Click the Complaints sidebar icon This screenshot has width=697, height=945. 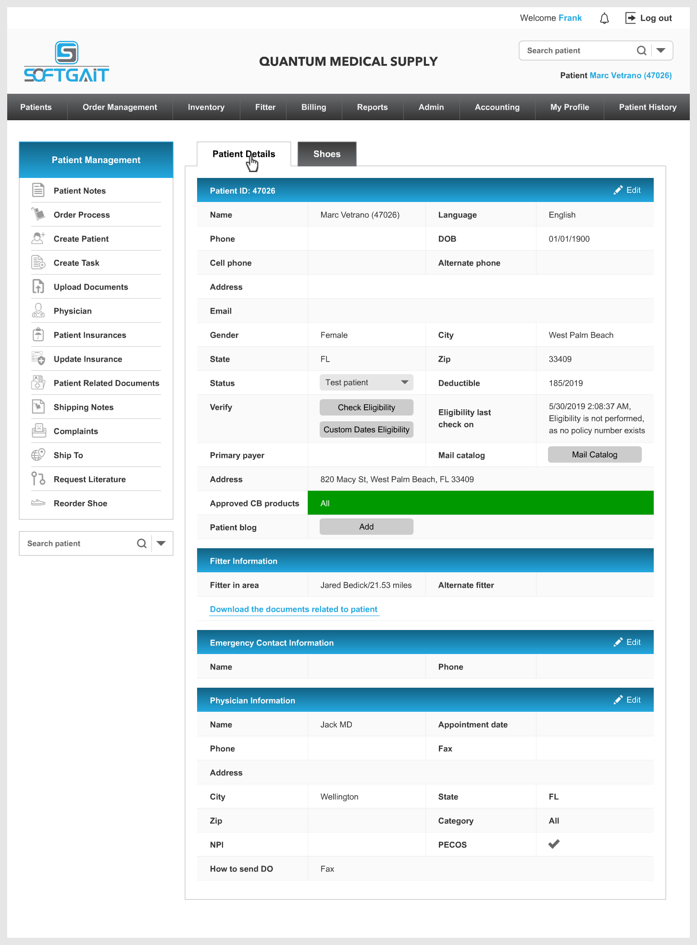(x=38, y=431)
